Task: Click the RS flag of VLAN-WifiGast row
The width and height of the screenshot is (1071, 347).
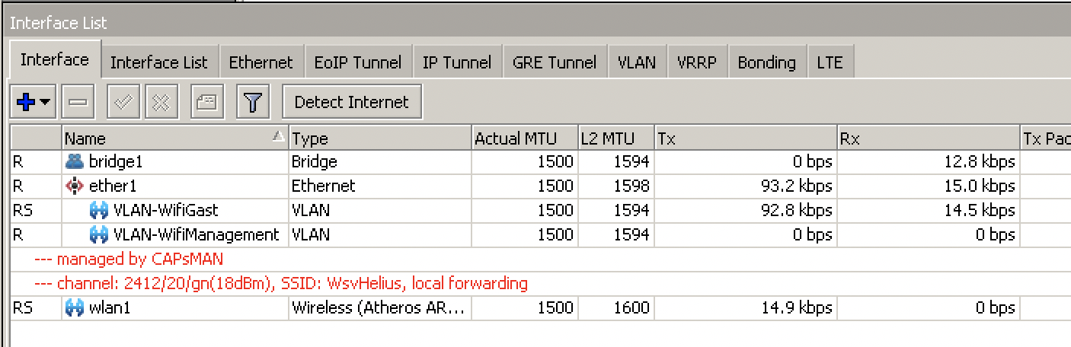Action: tap(22, 210)
